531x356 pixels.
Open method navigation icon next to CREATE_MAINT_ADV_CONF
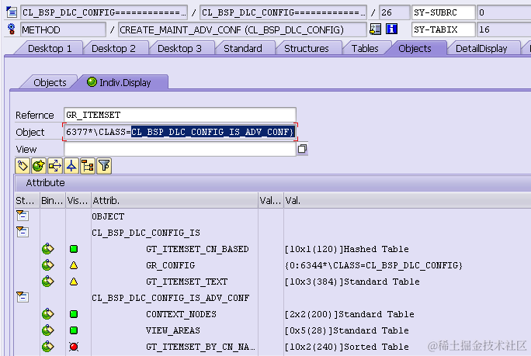tap(375, 29)
